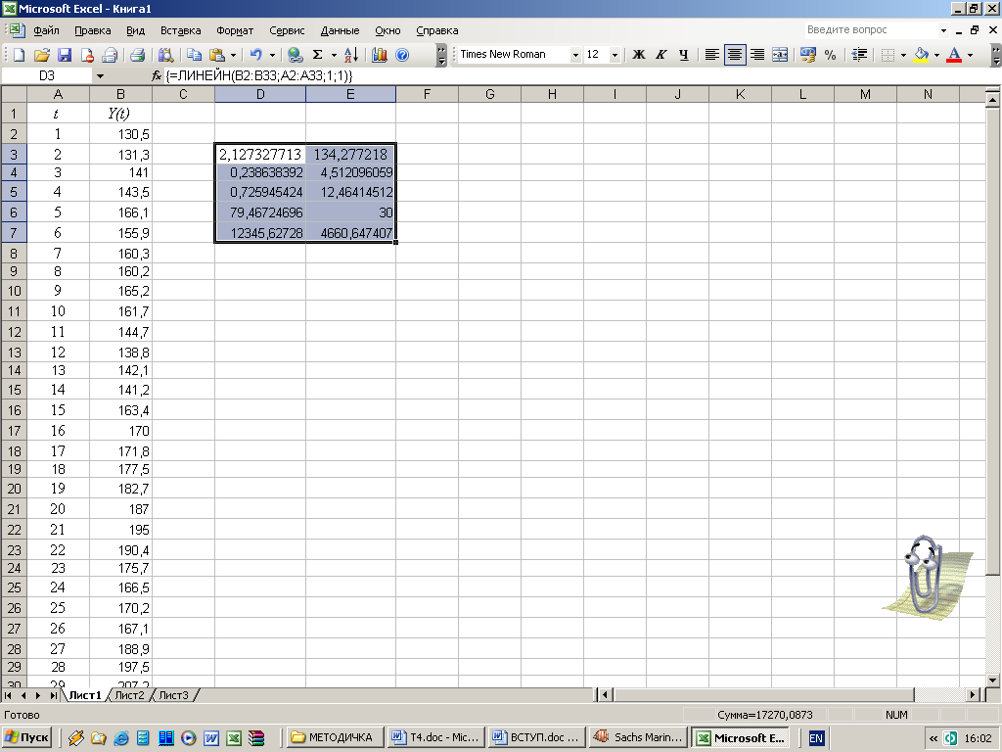The width and height of the screenshot is (1002, 752).
Task: Send by e-mail using the envelope icon
Action: (x=110, y=55)
